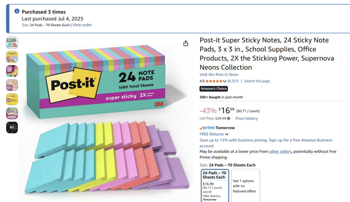Viewport: 350px width, 202px height.
Task: Visit the Post-it Store link
Action: [x=219, y=75]
